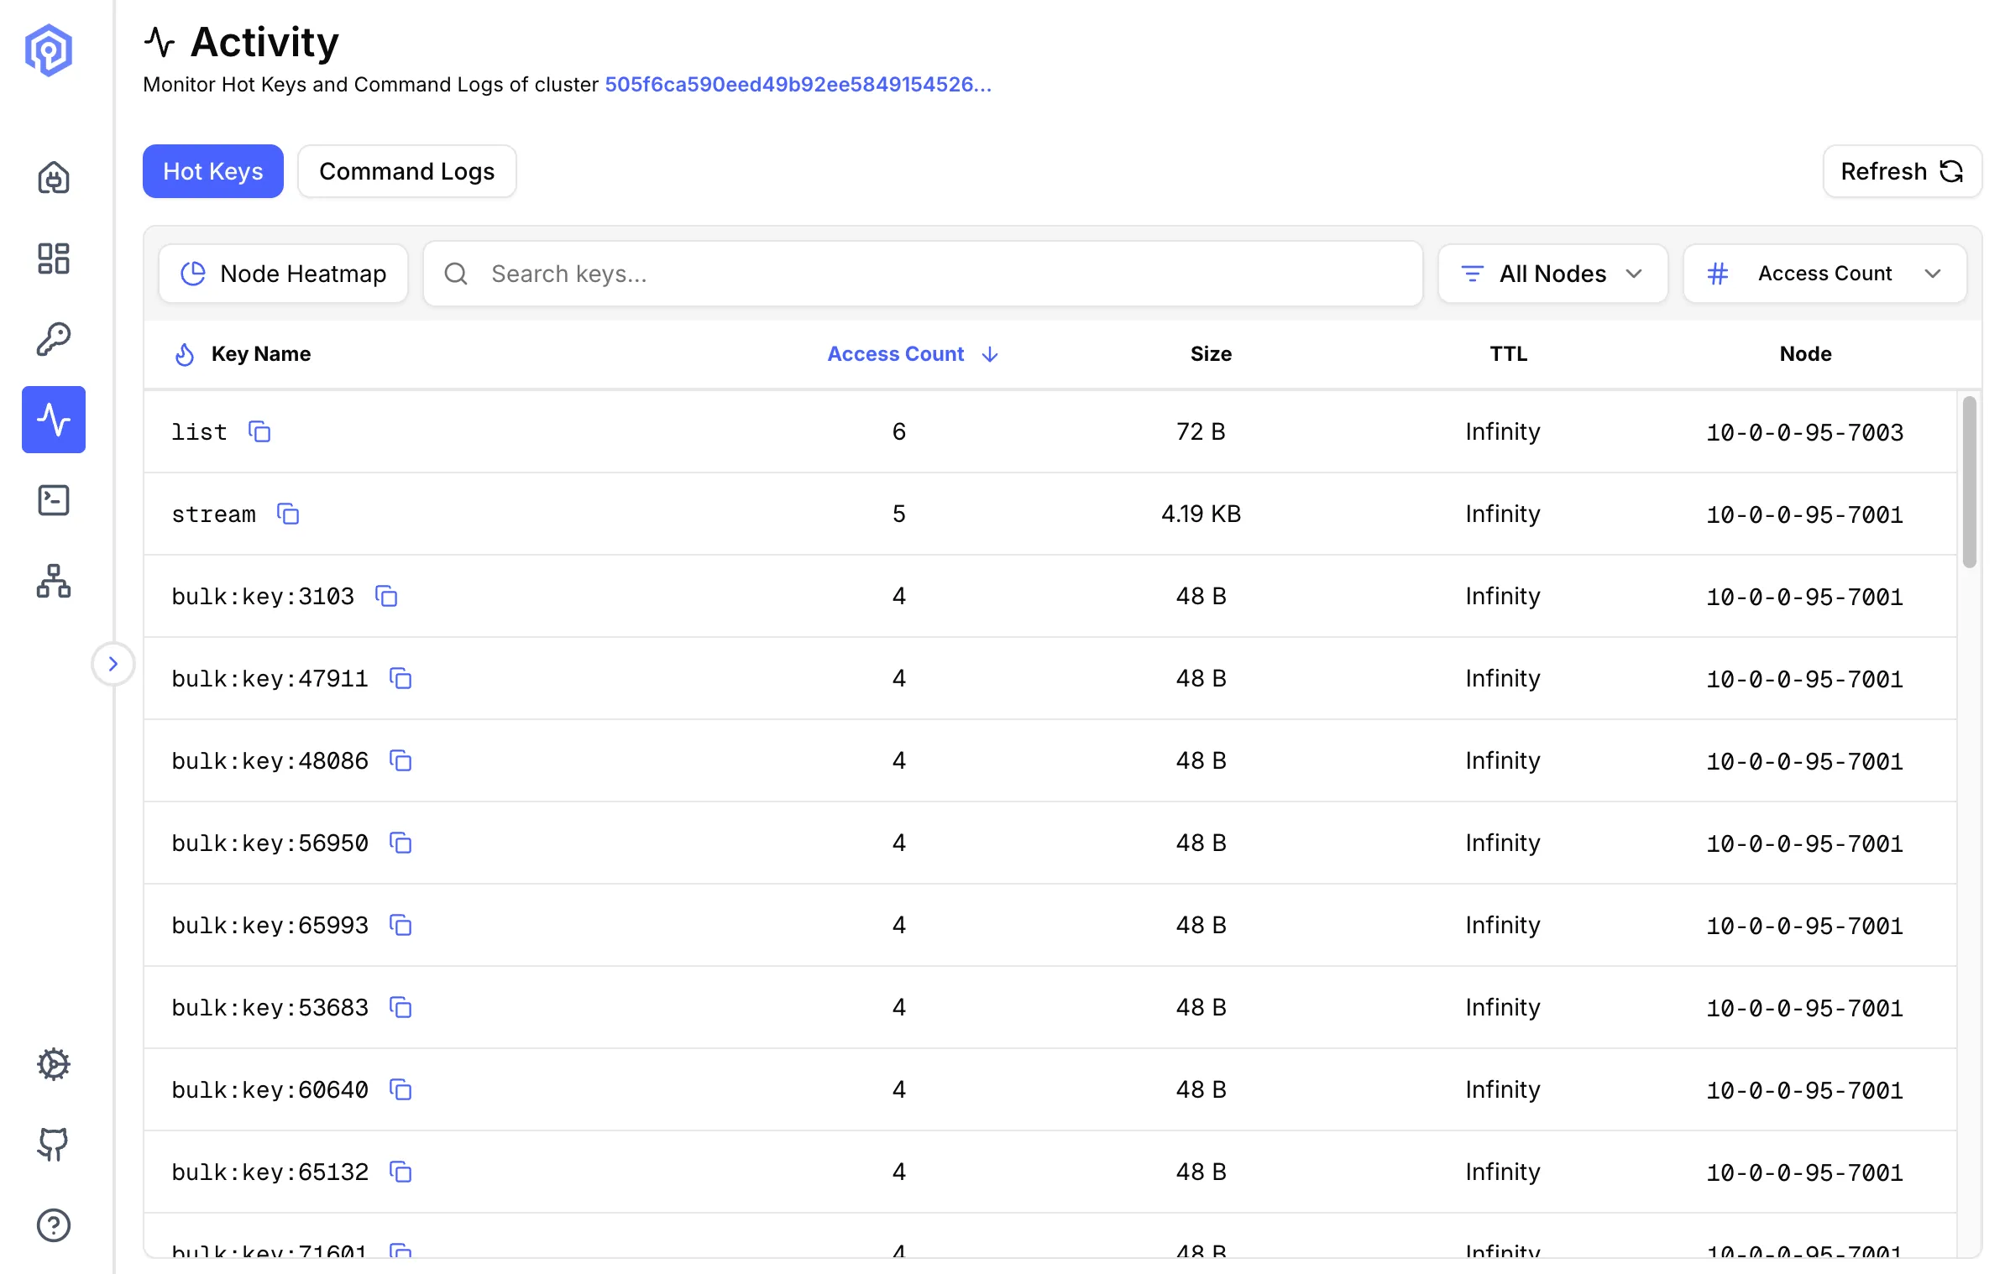
Task: Copy the key name bulk:key:65993
Action: (400, 925)
